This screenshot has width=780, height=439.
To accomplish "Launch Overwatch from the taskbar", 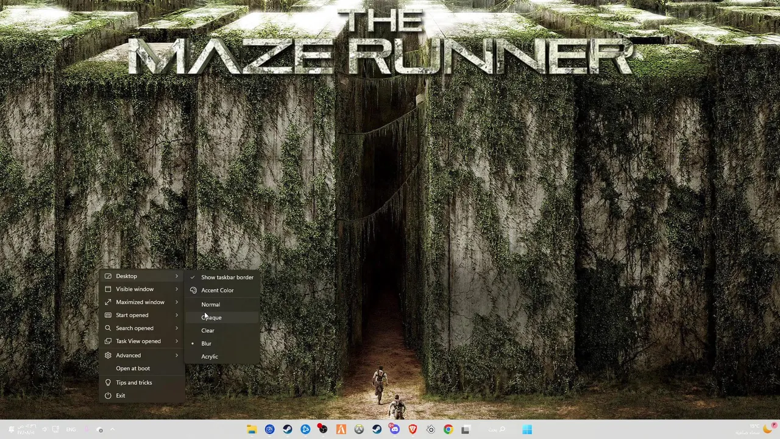I will [359, 429].
